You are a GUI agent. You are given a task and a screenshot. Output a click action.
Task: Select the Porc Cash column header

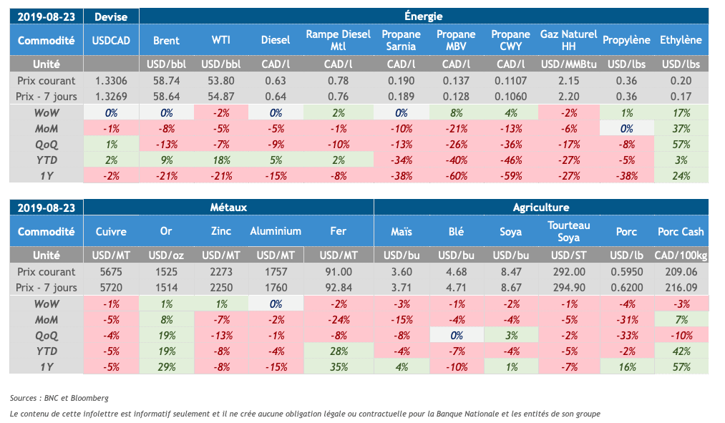(681, 232)
